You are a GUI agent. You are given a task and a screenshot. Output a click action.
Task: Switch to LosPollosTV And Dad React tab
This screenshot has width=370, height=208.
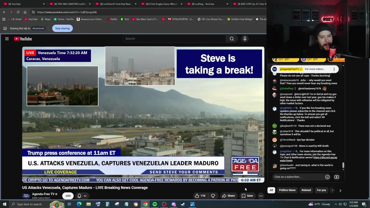click(x=116, y=4)
